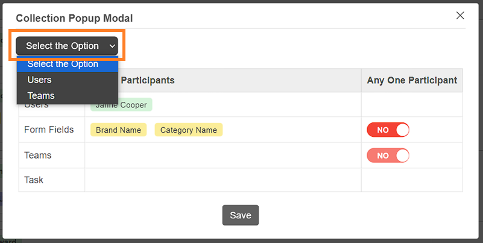
Task: Toggle Teams Any One Participant switch
Action: (x=388, y=156)
